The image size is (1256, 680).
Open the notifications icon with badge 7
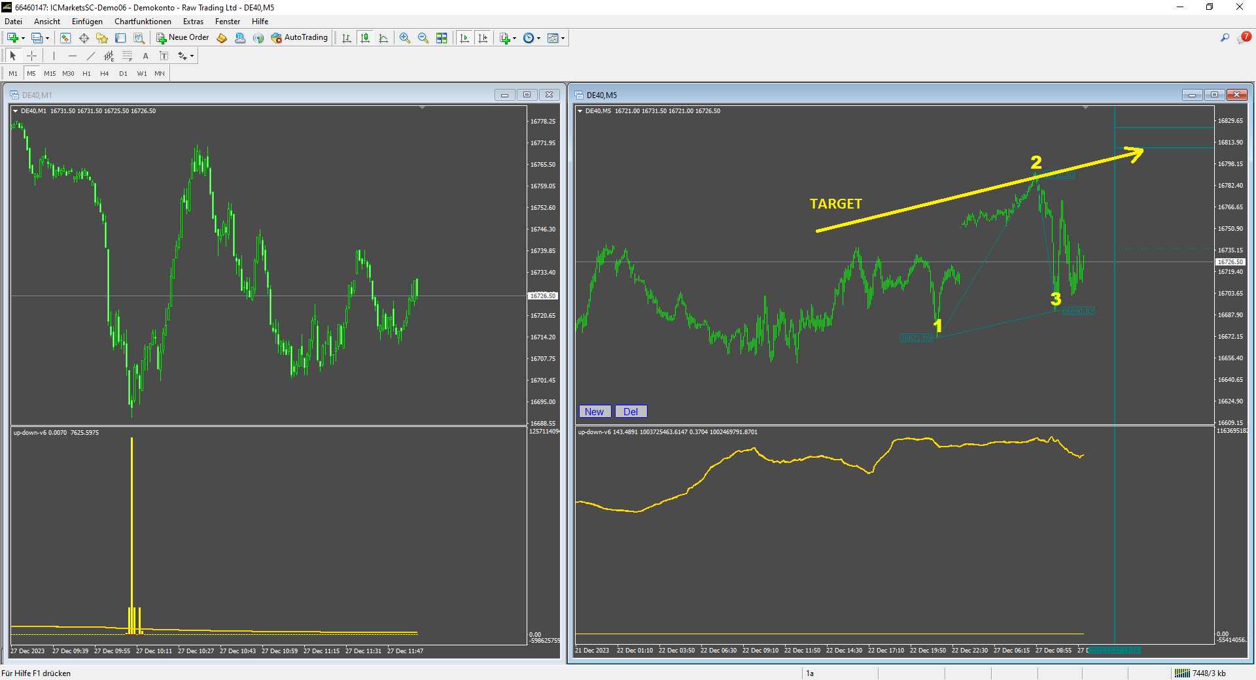(1244, 38)
